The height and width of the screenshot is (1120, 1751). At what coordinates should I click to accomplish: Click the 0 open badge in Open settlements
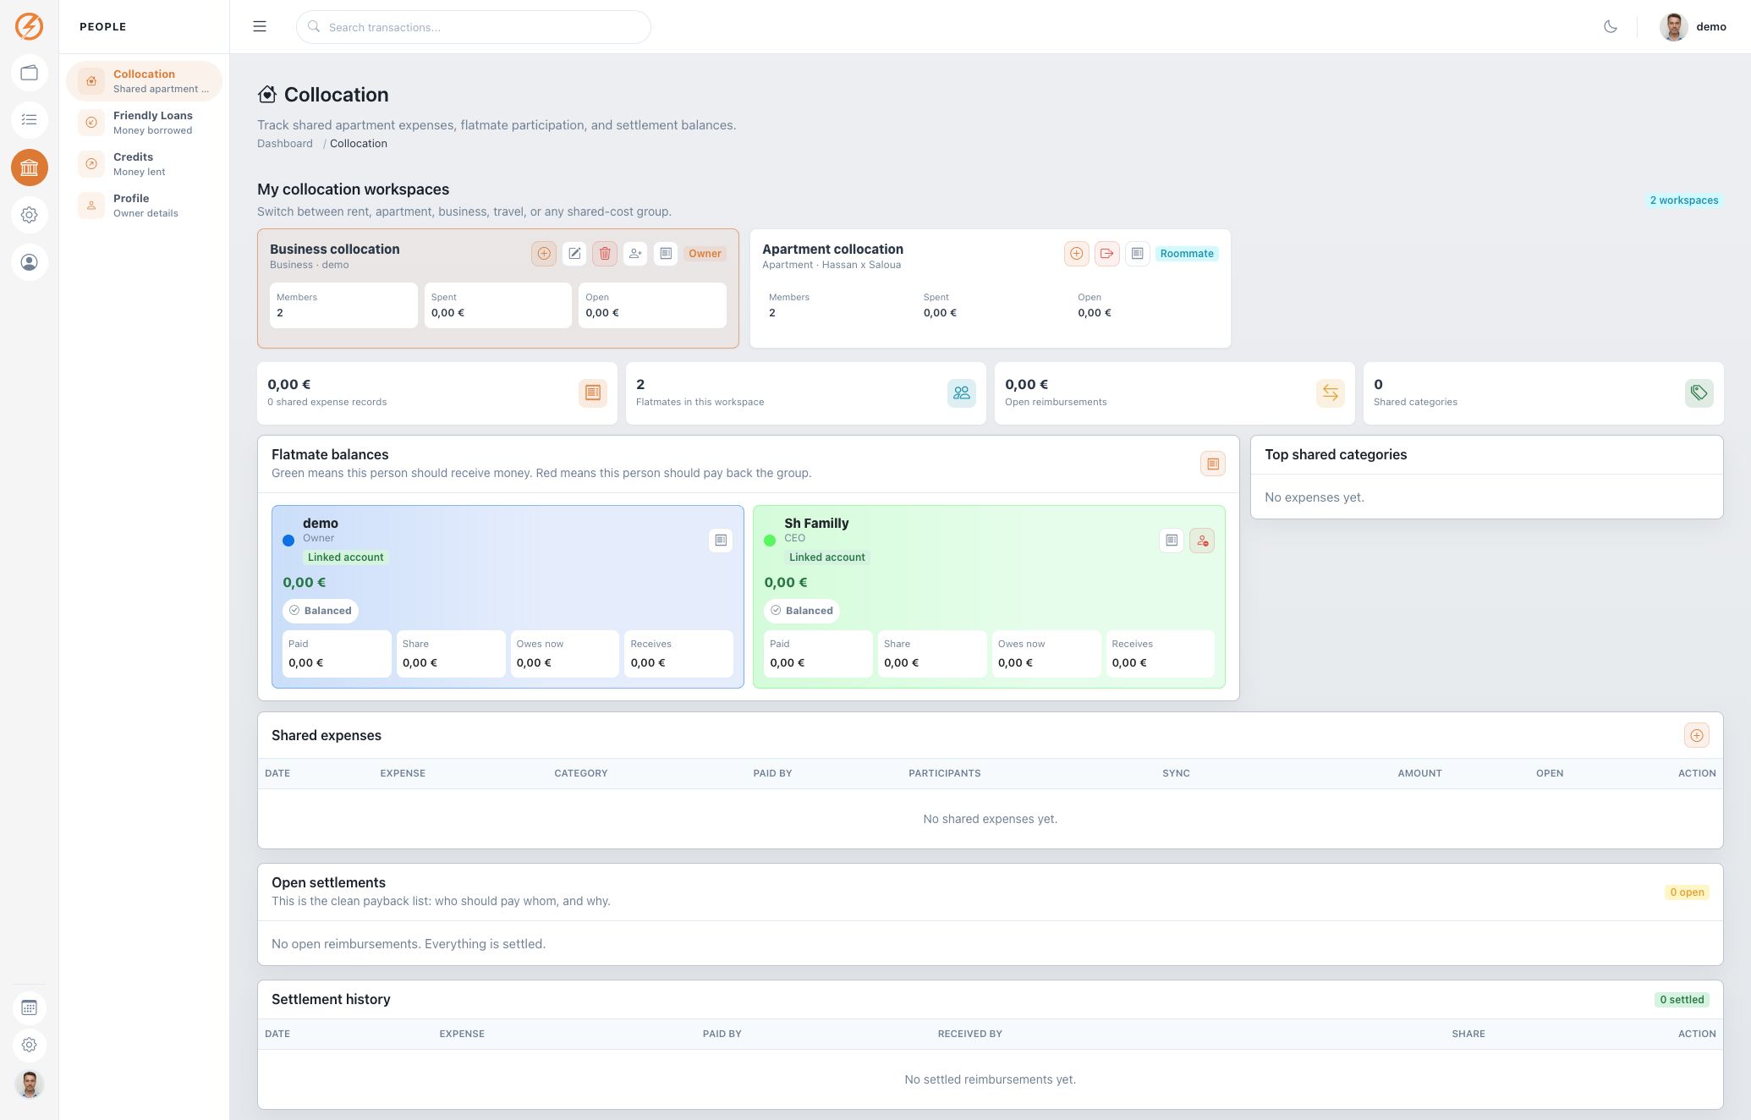pyautogui.click(x=1687, y=892)
